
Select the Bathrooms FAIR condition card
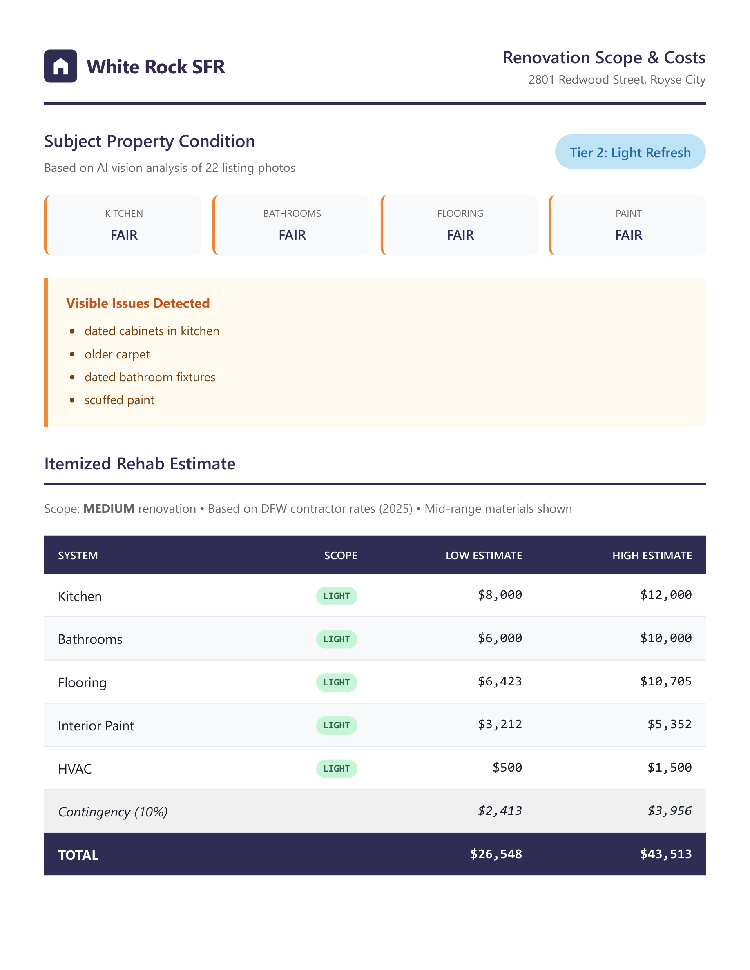(292, 225)
